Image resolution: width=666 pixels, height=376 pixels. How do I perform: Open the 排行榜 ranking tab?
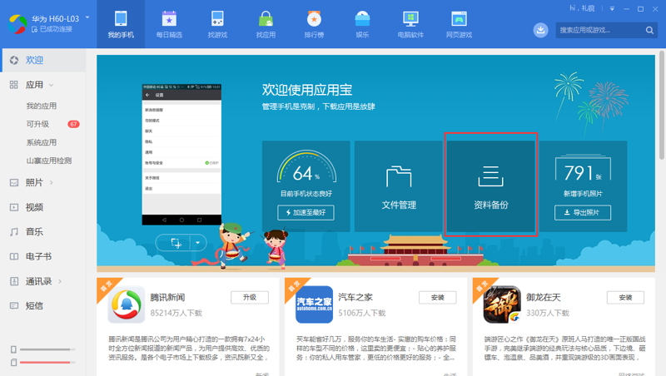click(314, 24)
